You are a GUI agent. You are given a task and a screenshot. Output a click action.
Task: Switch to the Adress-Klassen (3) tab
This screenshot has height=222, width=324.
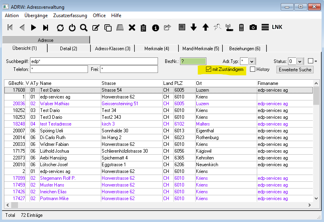(112, 48)
